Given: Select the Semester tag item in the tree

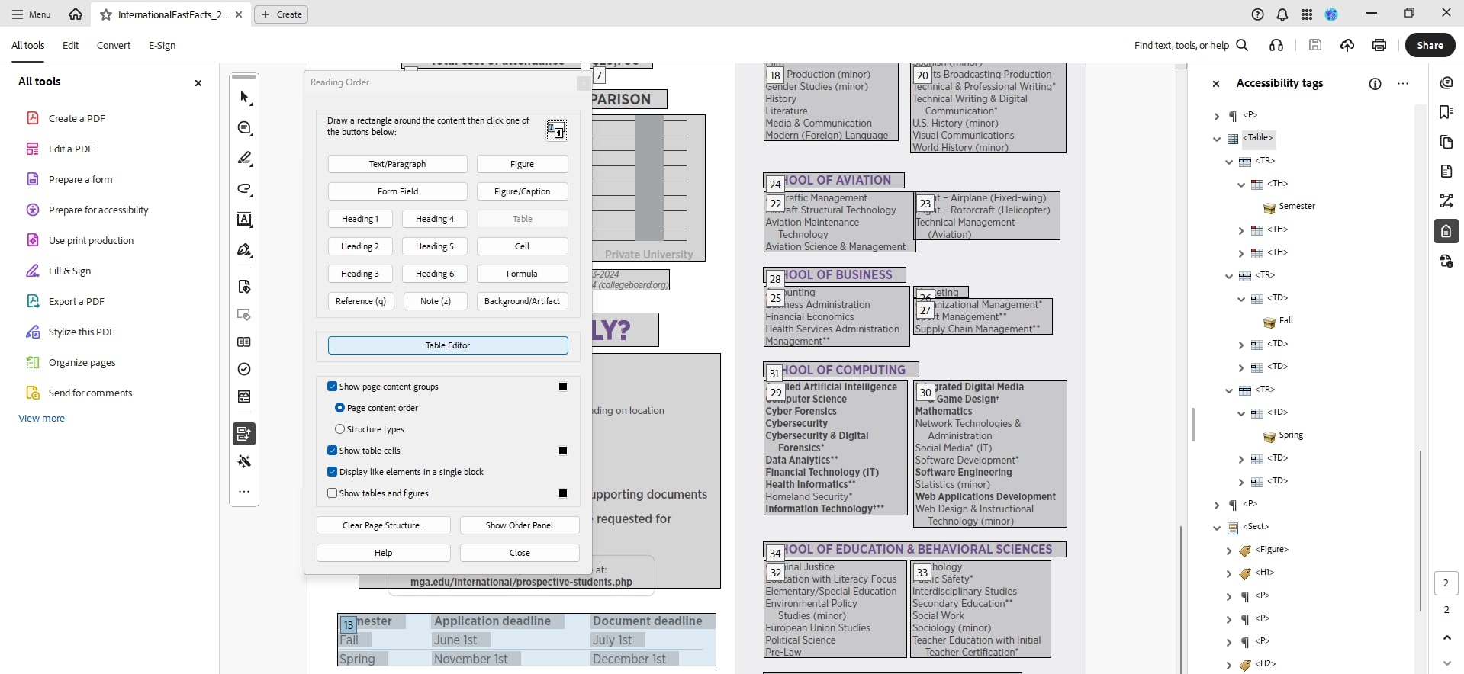Looking at the screenshot, I should (x=1296, y=207).
